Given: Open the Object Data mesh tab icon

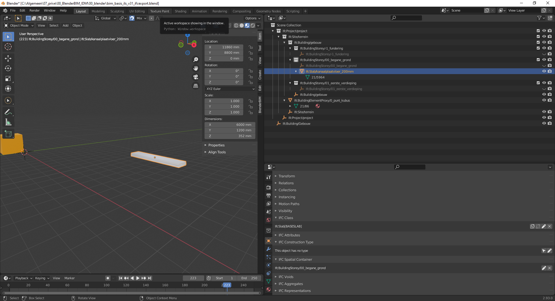Looking at the screenshot, I should click(269, 281).
